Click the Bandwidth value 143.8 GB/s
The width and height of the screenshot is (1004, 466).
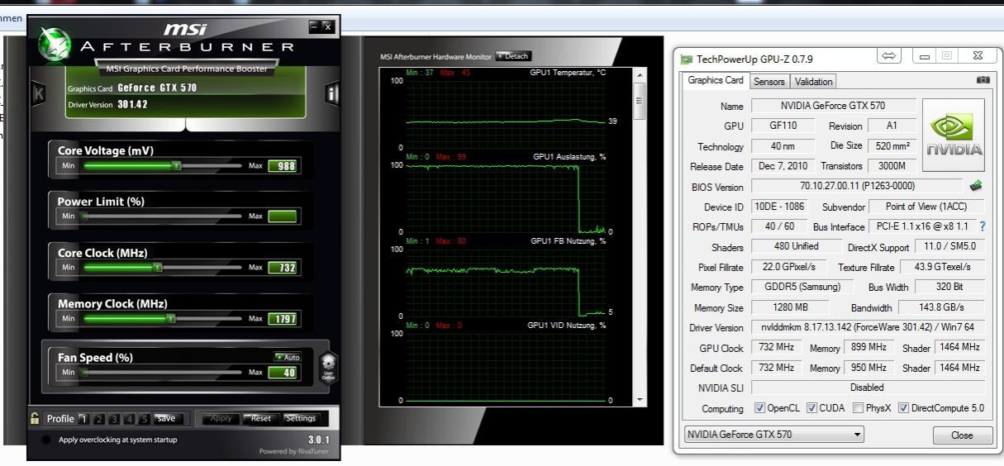[x=943, y=307]
